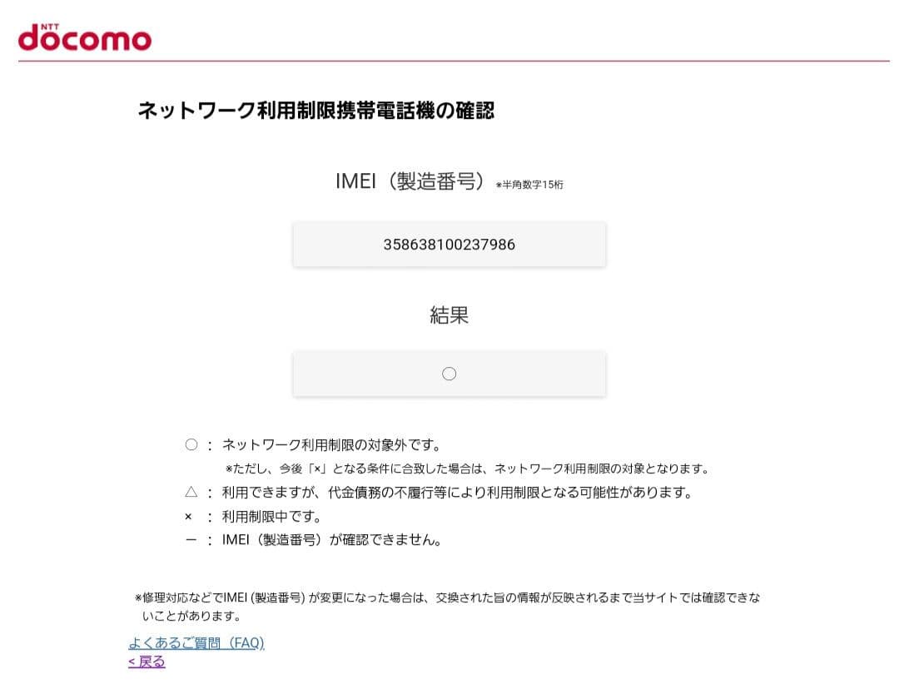
Task: Click the underlined FAQ hyperlink text
Action: click(x=196, y=642)
